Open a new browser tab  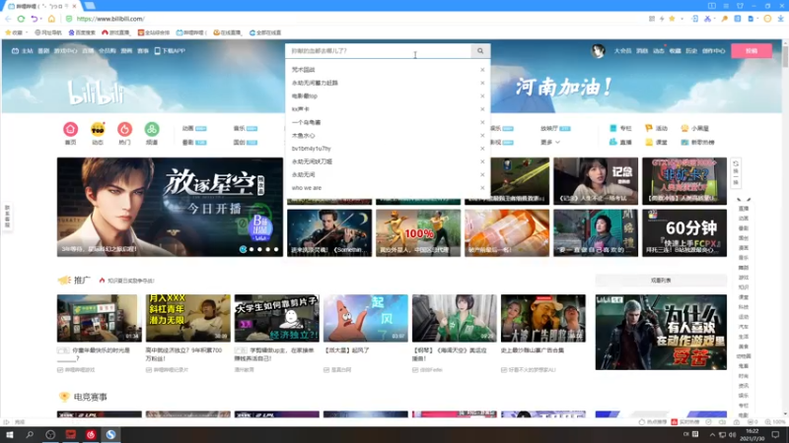[90, 6]
